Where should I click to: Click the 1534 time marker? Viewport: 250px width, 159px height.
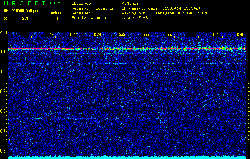(97, 34)
